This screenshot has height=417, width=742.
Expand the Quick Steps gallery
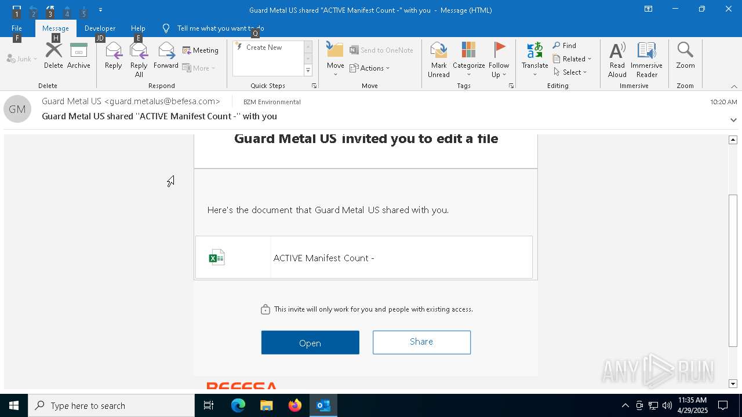[x=308, y=71]
